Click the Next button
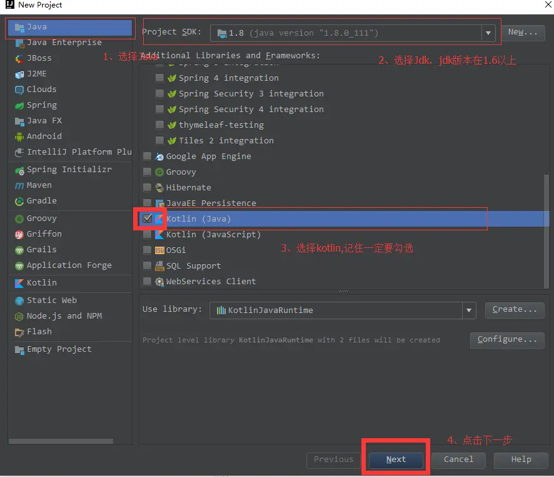 [x=396, y=459]
